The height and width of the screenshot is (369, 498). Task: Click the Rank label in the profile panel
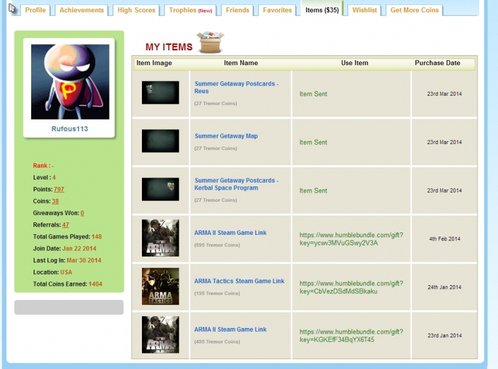coord(41,165)
